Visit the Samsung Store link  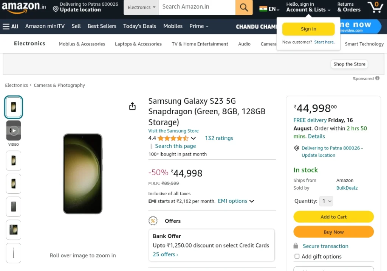(x=173, y=131)
